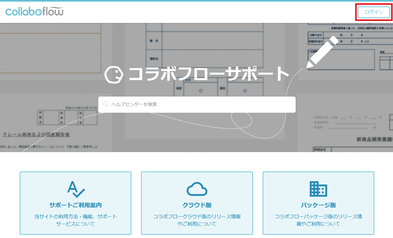Click the コラボフローサポート banner title
The height and width of the screenshot is (238, 393).
tap(208, 75)
